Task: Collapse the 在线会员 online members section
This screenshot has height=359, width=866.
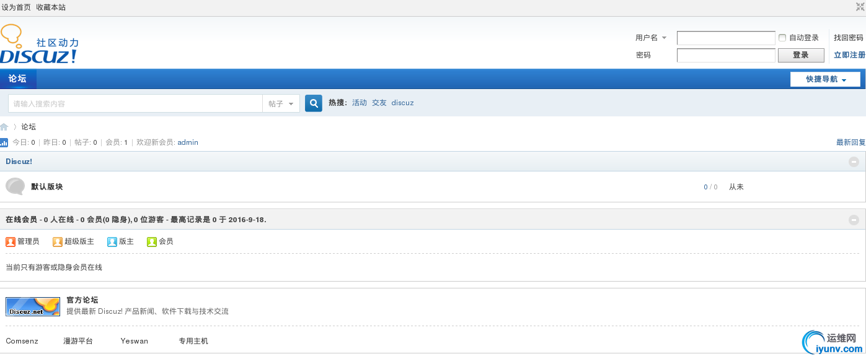Action: (854, 220)
